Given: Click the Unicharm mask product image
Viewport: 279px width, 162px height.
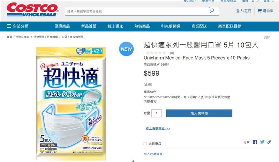Looking at the screenshot, I should [71, 104].
